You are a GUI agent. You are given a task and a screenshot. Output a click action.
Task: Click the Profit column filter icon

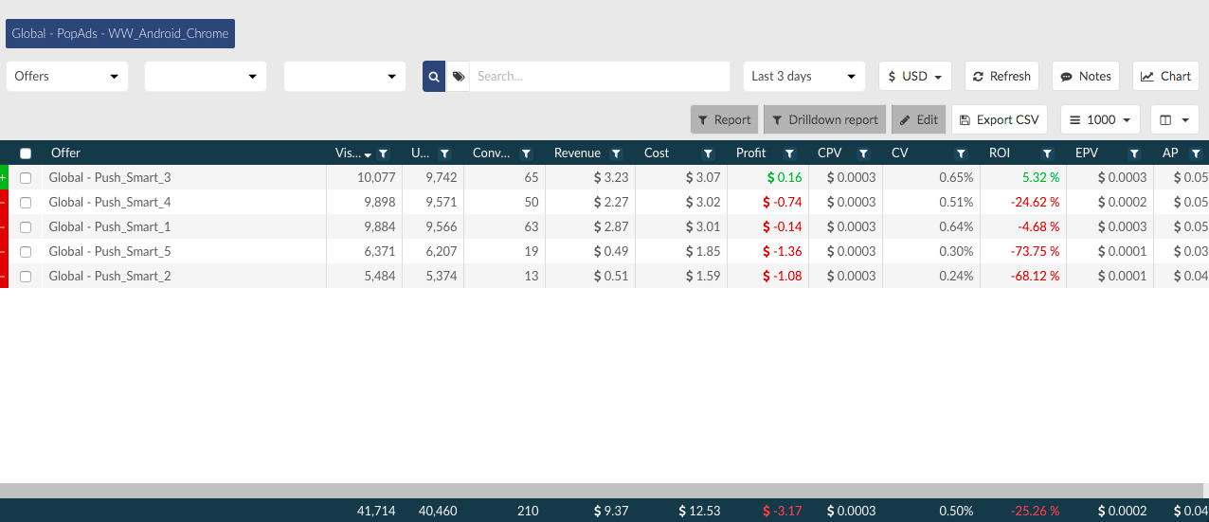(786, 153)
